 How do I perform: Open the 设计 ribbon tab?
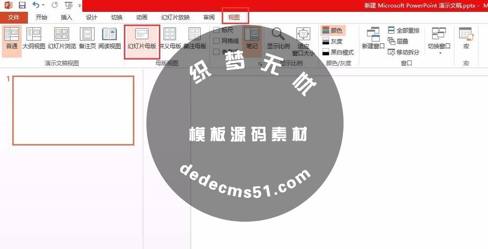[x=92, y=18]
